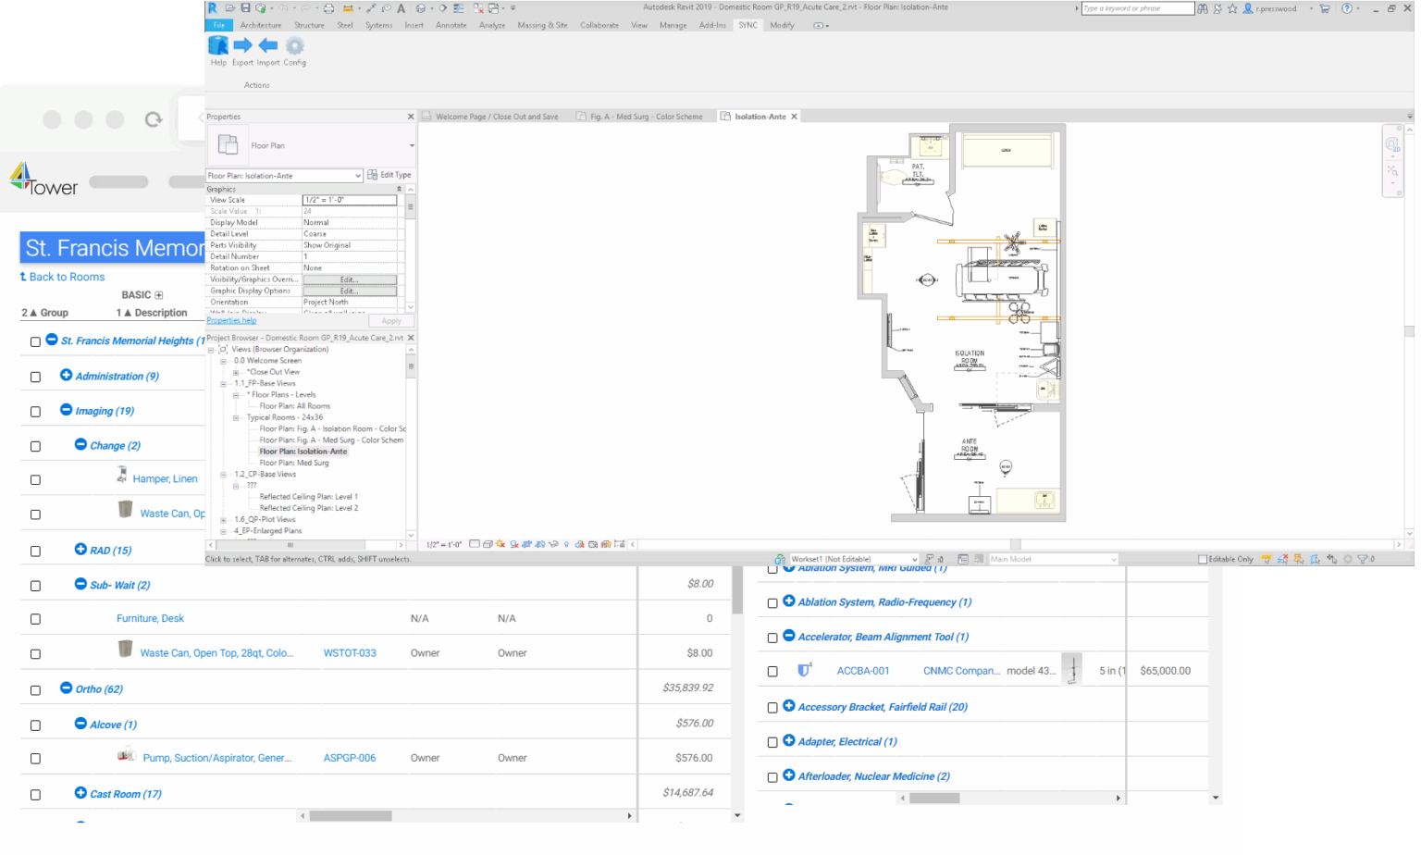Screen dimensions: 1421x855
Task: Open the Config gear icon
Action: click(x=294, y=46)
